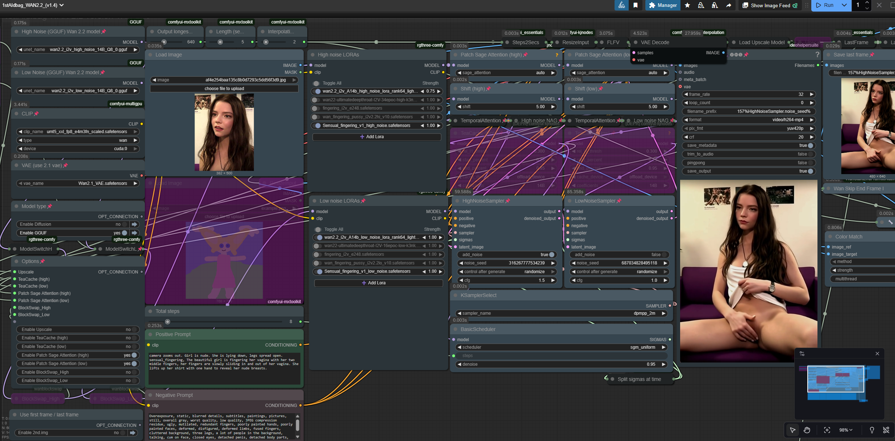
Task: Activate the hand pan tool
Action: pos(807,430)
